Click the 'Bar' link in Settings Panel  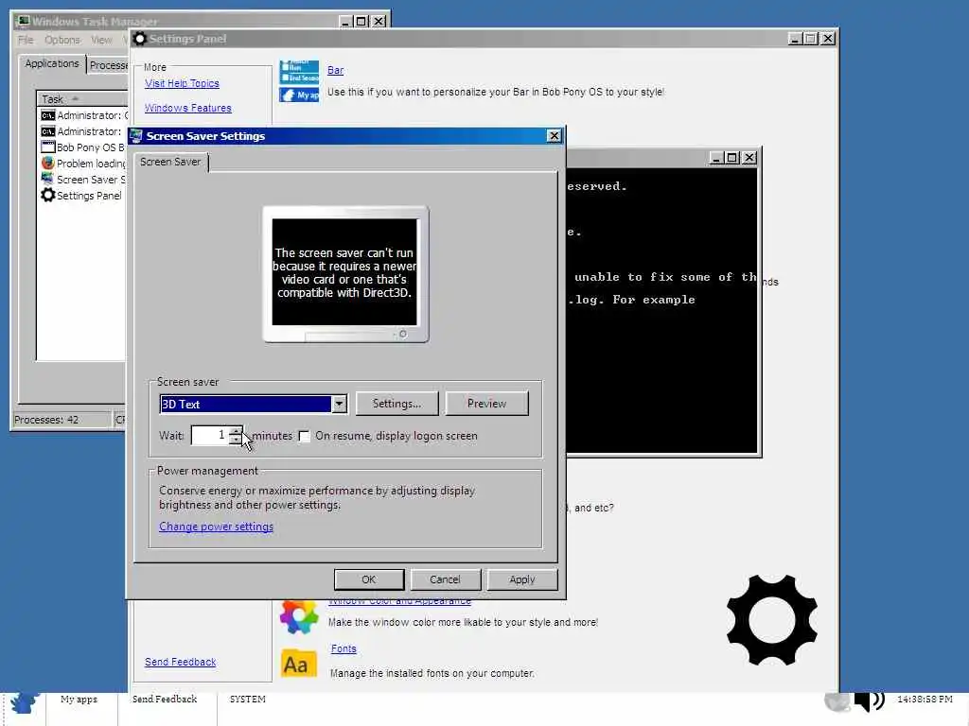point(336,70)
